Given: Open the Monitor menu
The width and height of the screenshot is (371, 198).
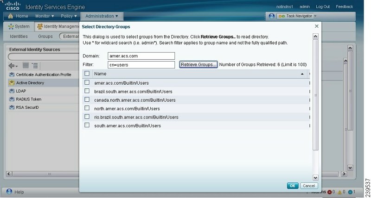Looking at the screenshot, I should [x=45, y=16].
